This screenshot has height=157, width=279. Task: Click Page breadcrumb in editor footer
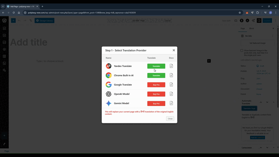tap(7, 151)
